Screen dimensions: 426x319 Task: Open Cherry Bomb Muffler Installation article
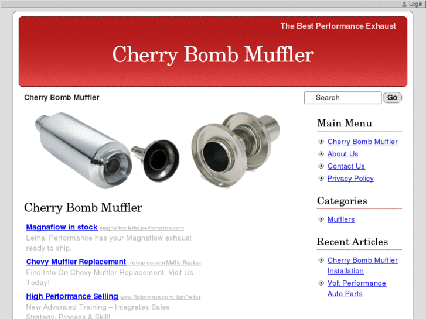pyautogui.click(x=363, y=266)
